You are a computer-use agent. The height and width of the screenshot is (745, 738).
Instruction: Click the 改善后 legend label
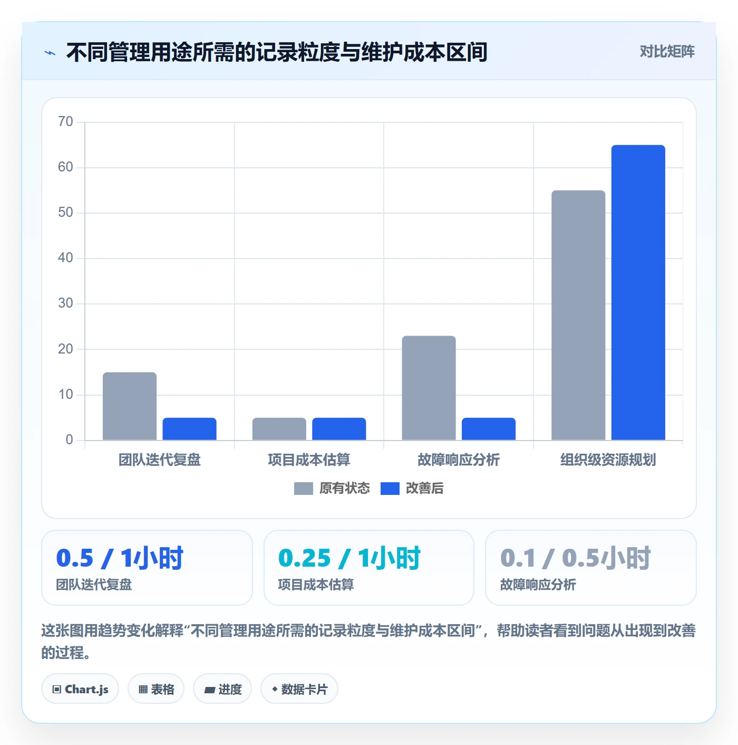(424, 489)
